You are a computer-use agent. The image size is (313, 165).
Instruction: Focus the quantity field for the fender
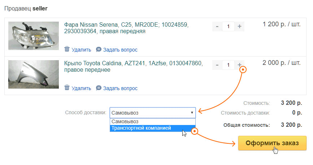tap(228, 65)
